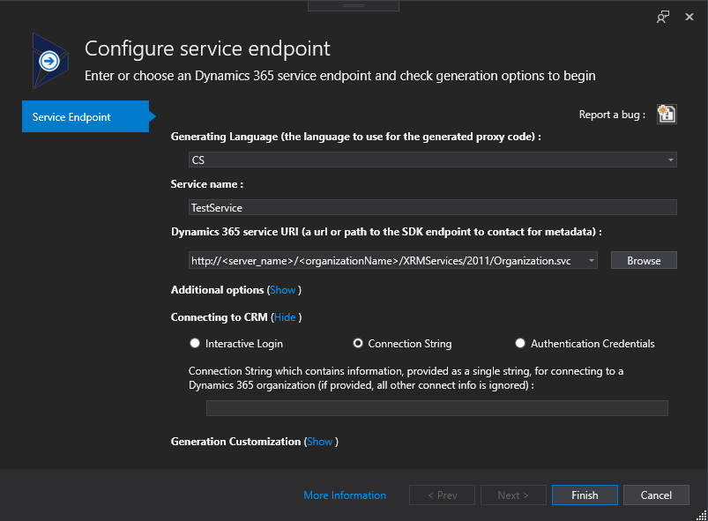The height and width of the screenshot is (521, 708).
Task: Cancel the configuration wizard
Action: (x=656, y=495)
